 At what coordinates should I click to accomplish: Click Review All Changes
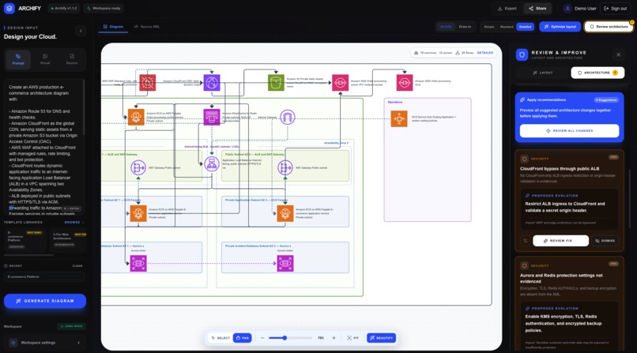570,130
